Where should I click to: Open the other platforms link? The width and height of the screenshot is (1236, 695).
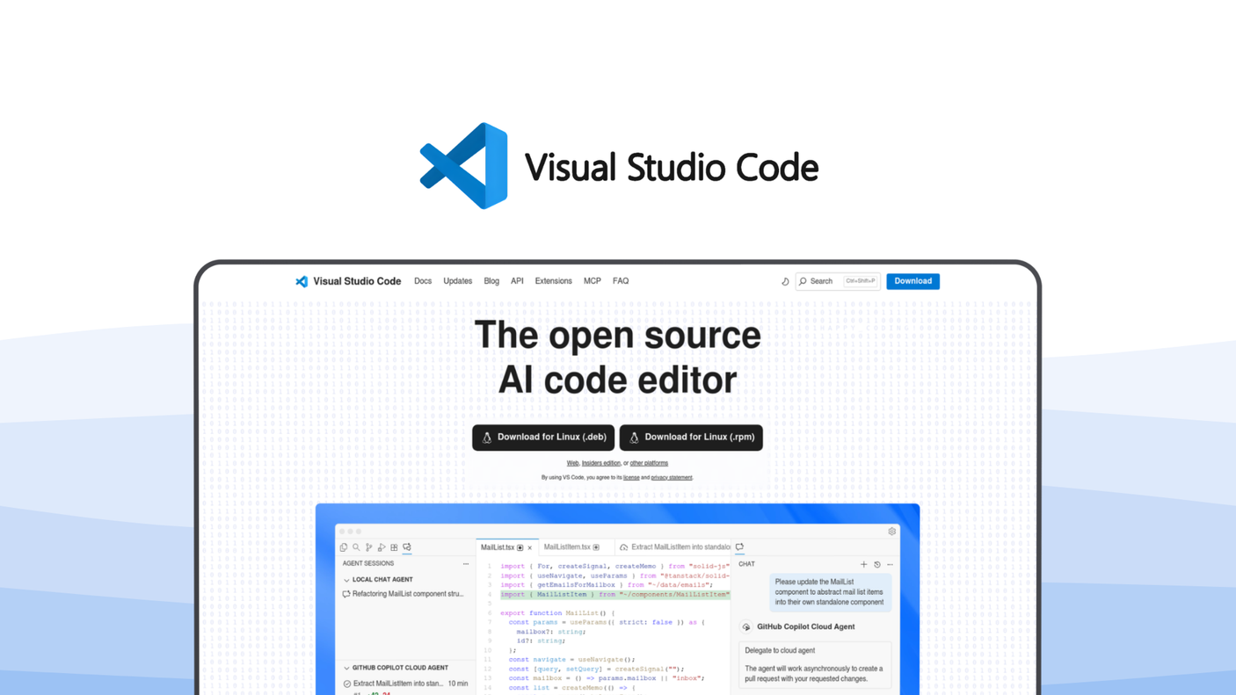[x=649, y=463]
